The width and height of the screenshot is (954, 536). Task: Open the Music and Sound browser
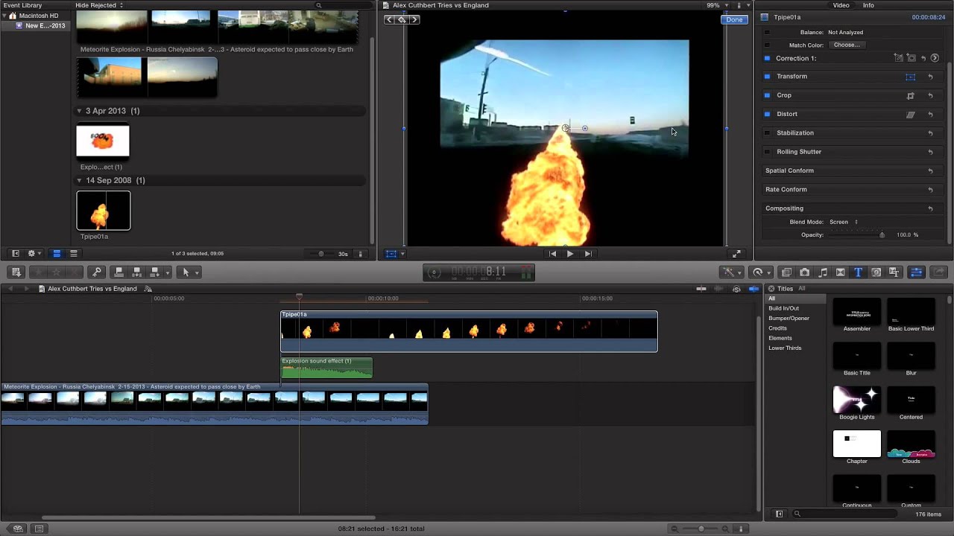[x=823, y=272]
